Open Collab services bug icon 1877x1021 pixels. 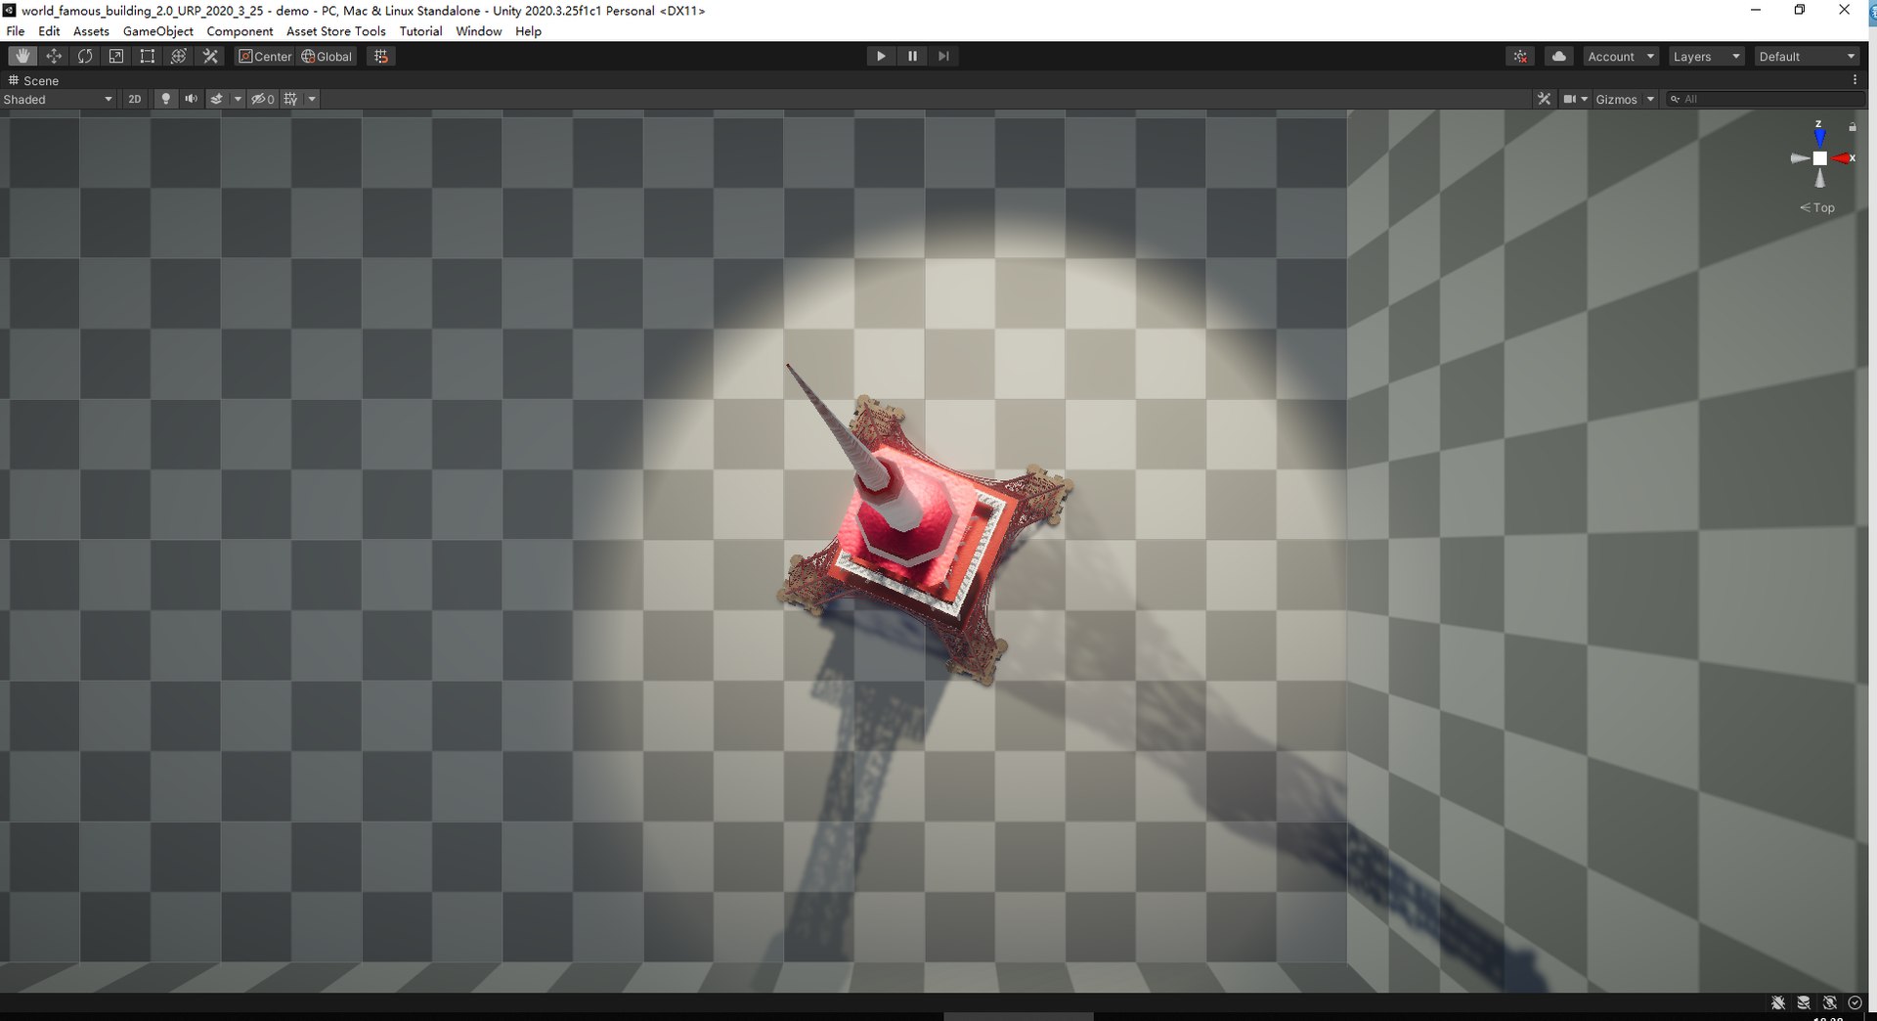[1521, 57]
